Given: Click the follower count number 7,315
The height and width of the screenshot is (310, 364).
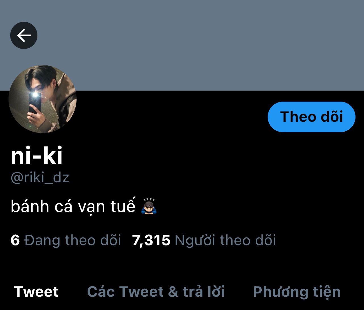Looking at the screenshot, I should point(151,240).
